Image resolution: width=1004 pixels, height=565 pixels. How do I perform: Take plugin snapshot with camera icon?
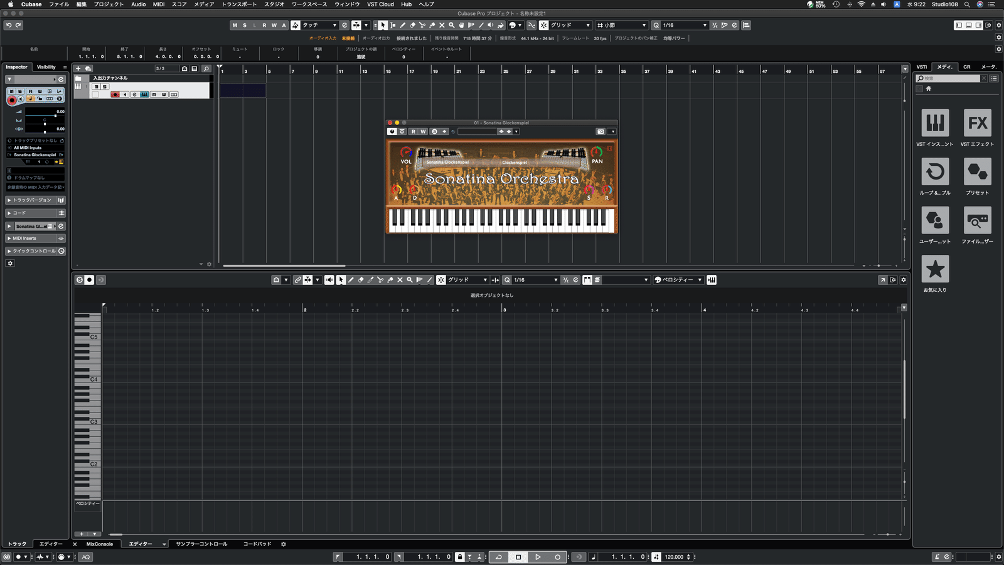[x=601, y=131]
